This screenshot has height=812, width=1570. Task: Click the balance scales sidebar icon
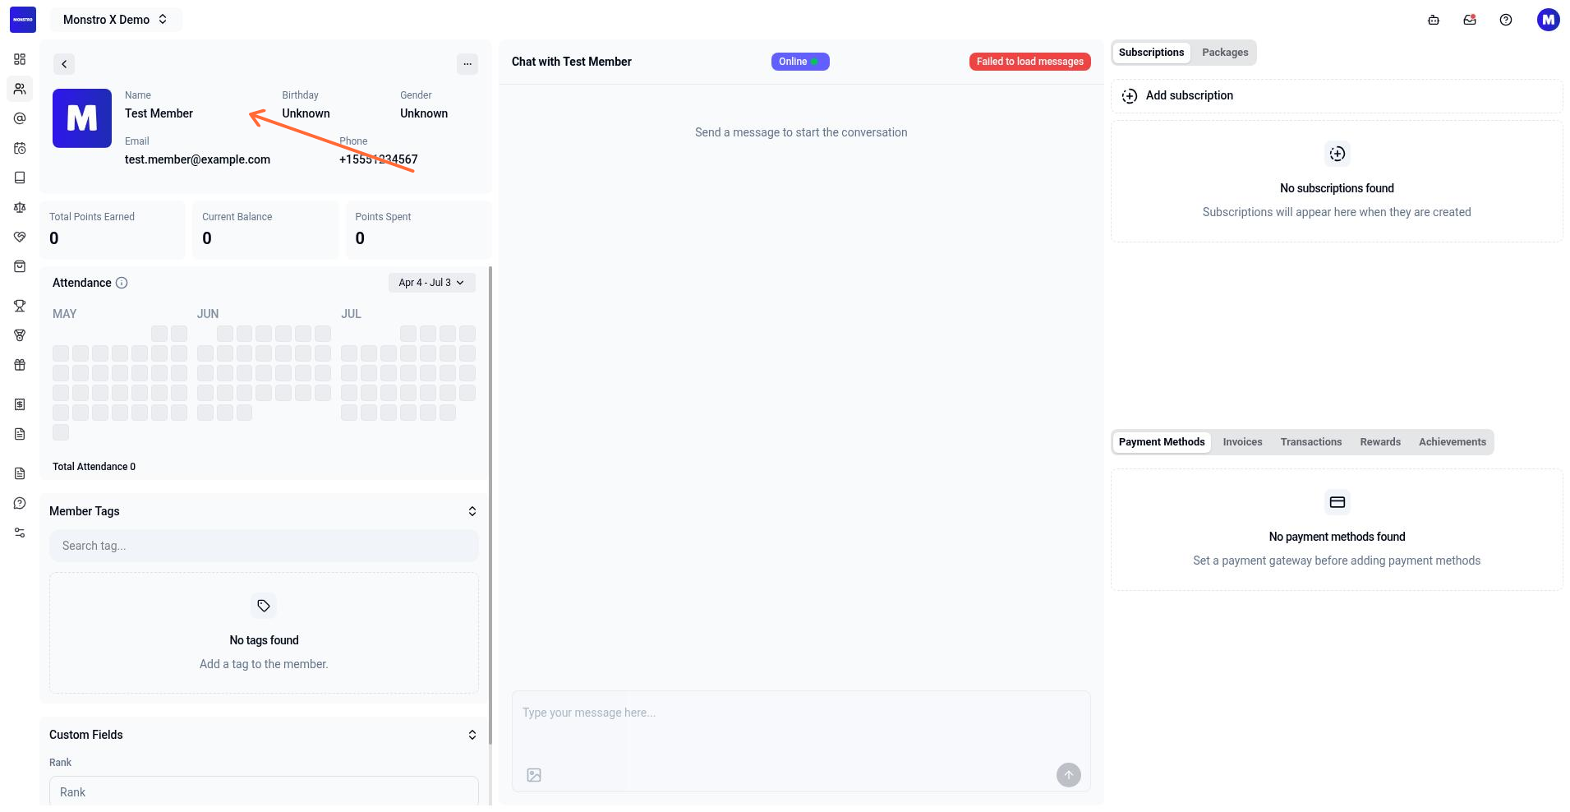[x=20, y=207]
